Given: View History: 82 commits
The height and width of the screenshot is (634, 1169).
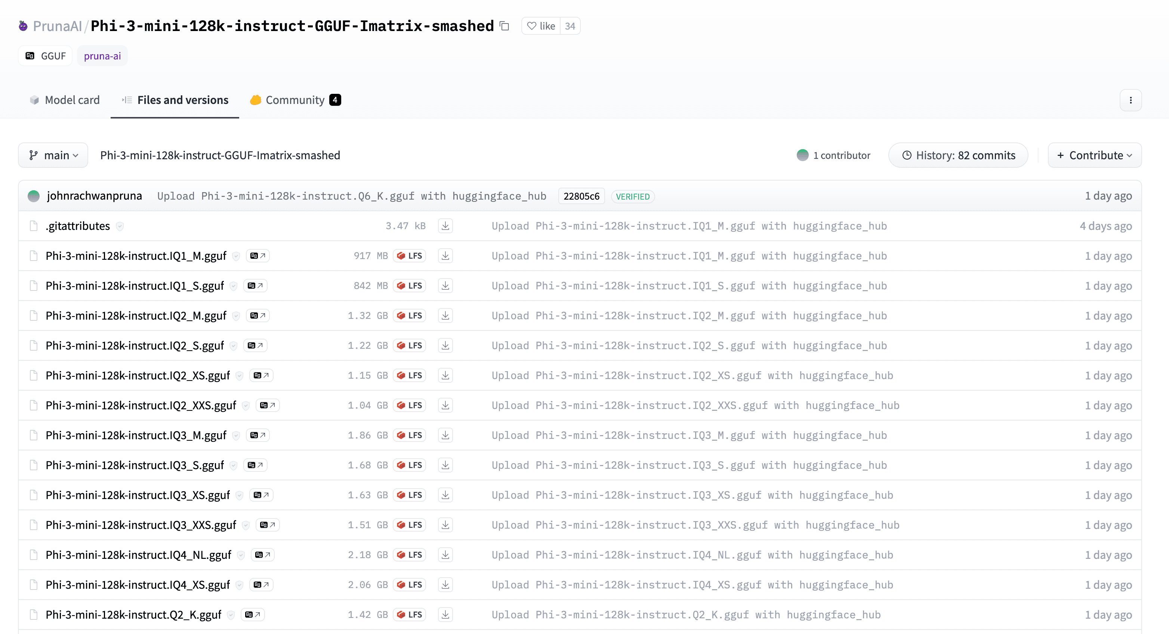Looking at the screenshot, I should tap(958, 155).
